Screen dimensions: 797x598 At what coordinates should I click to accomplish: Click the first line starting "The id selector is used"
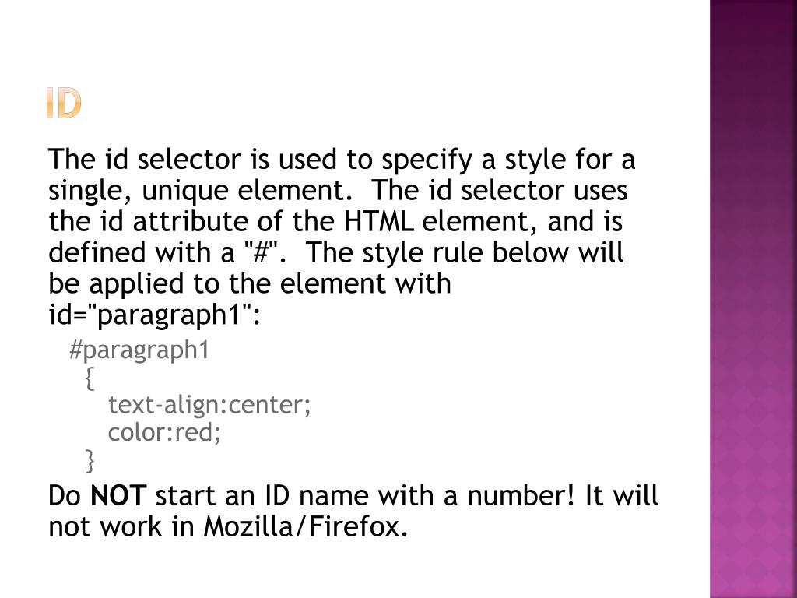coord(342,160)
